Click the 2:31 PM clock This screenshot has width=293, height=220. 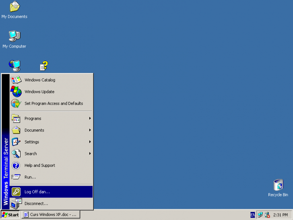tap(281, 215)
